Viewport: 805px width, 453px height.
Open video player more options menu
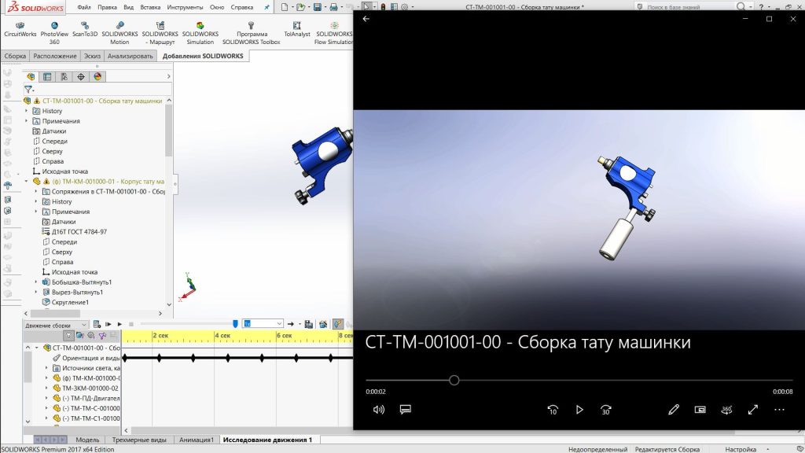coord(779,409)
